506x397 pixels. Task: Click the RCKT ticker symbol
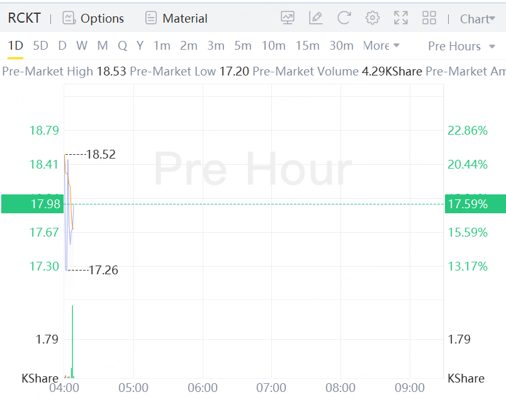coord(24,18)
